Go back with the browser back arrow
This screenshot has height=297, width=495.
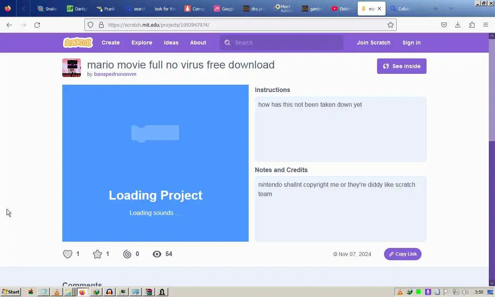[9, 25]
